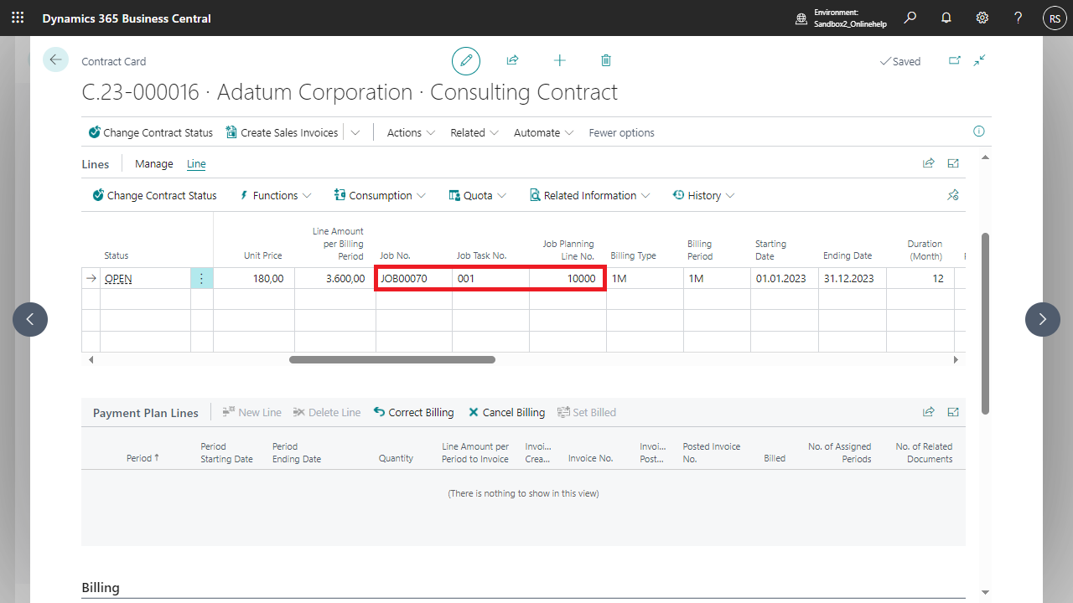Select the Line tab
The width and height of the screenshot is (1073, 603).
pyautogui.click(x=196, y=164)
